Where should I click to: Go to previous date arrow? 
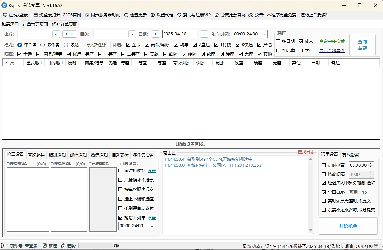pos(156,34)
